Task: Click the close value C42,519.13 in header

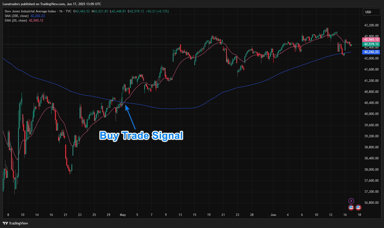Action: click(x=136, y=11)
